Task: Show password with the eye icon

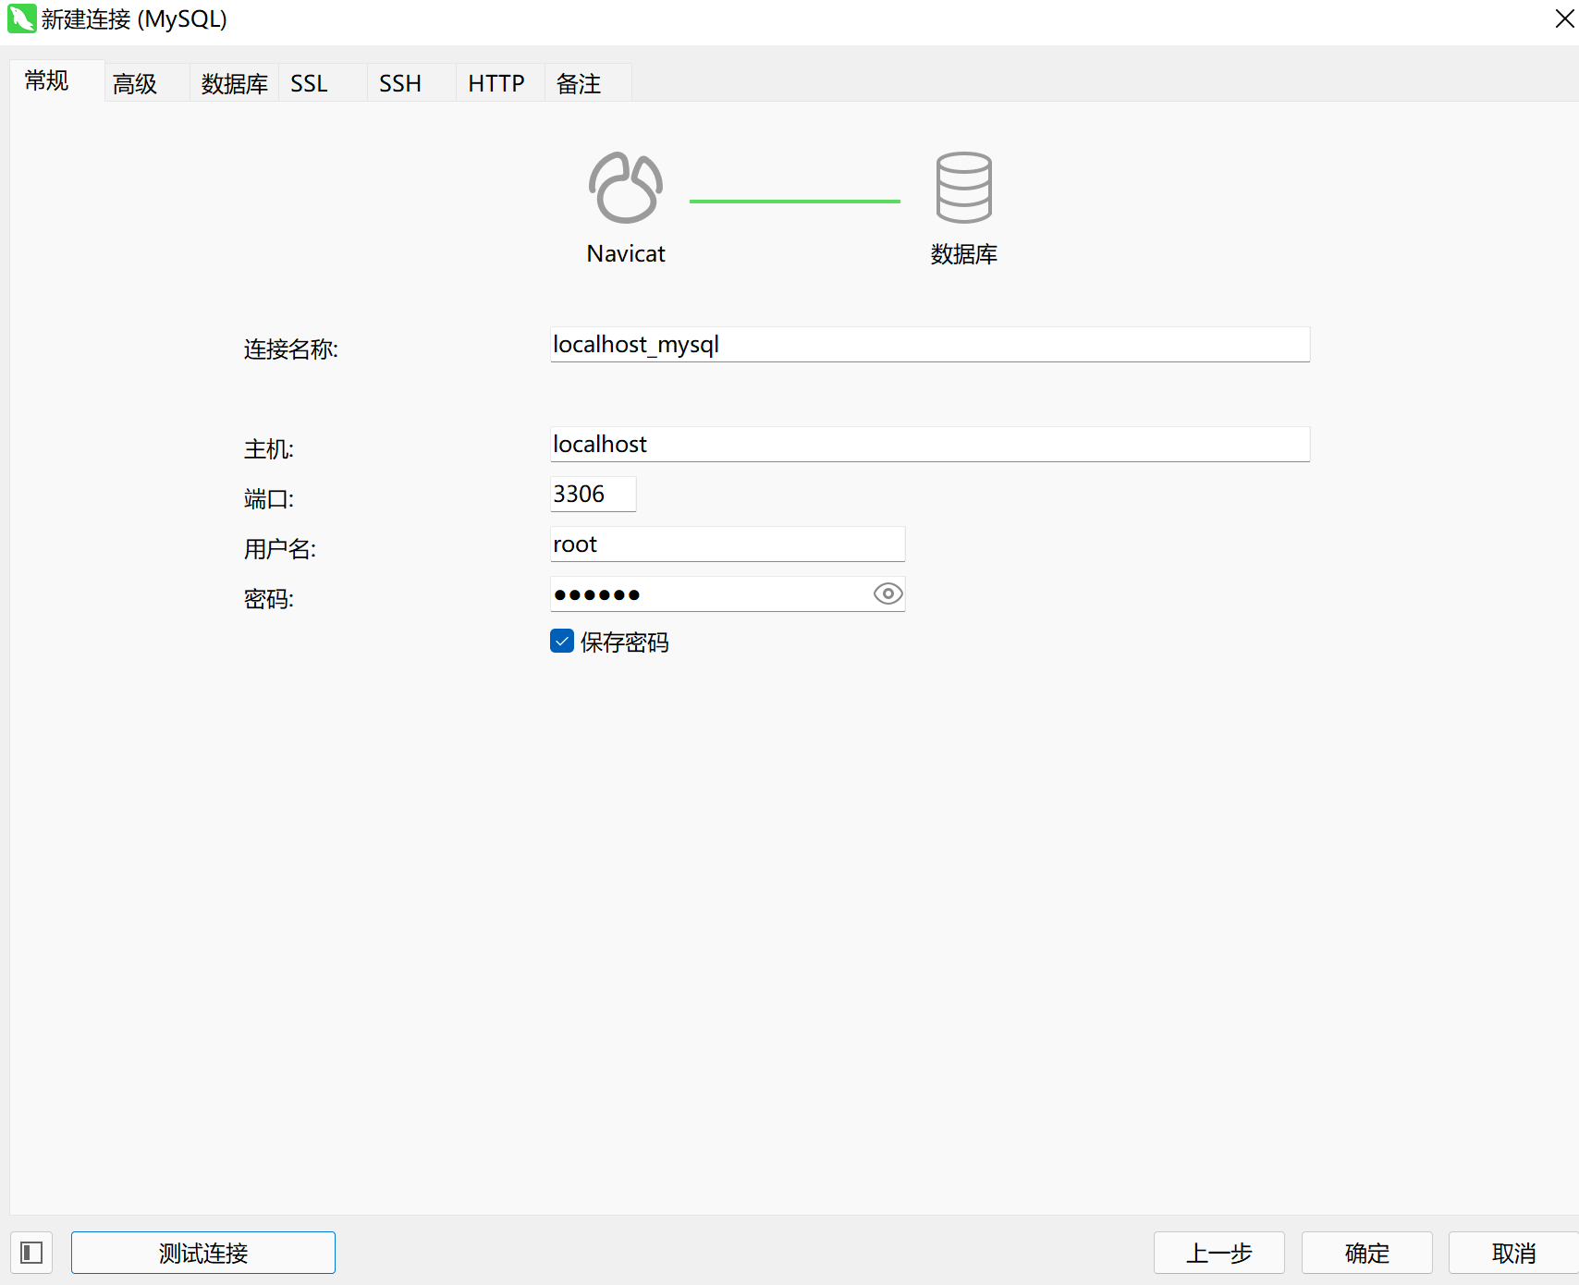Action: 887,594
